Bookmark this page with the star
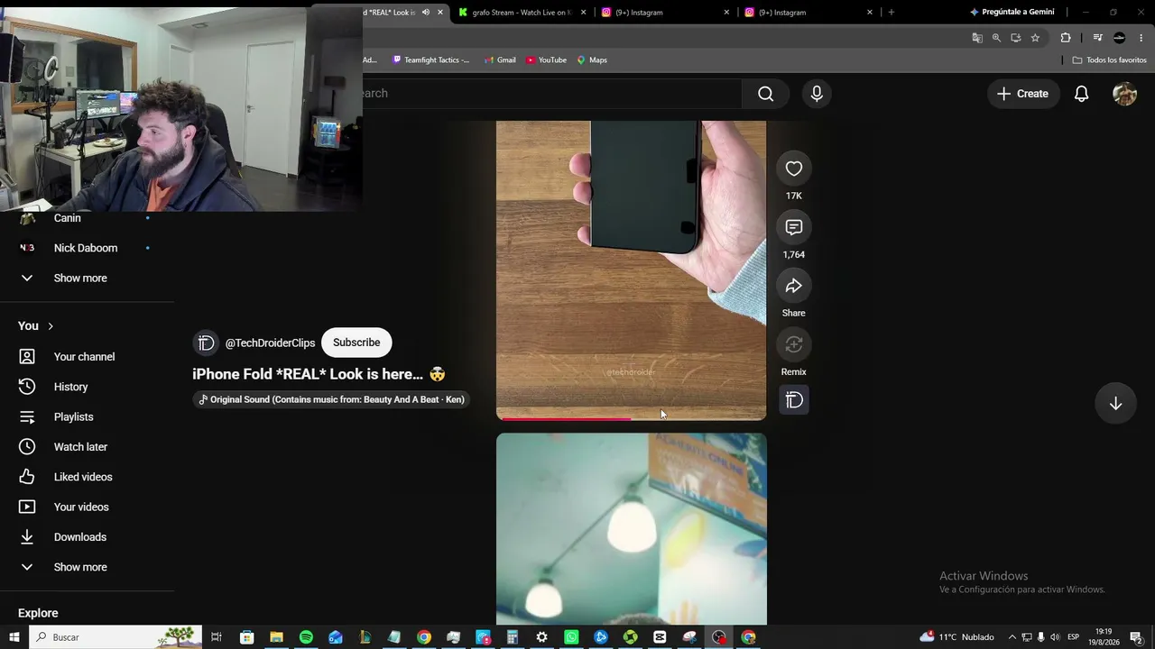The width and height of the screenshot is (1155, 649). pyautogui.click(x=1035, y=38)
